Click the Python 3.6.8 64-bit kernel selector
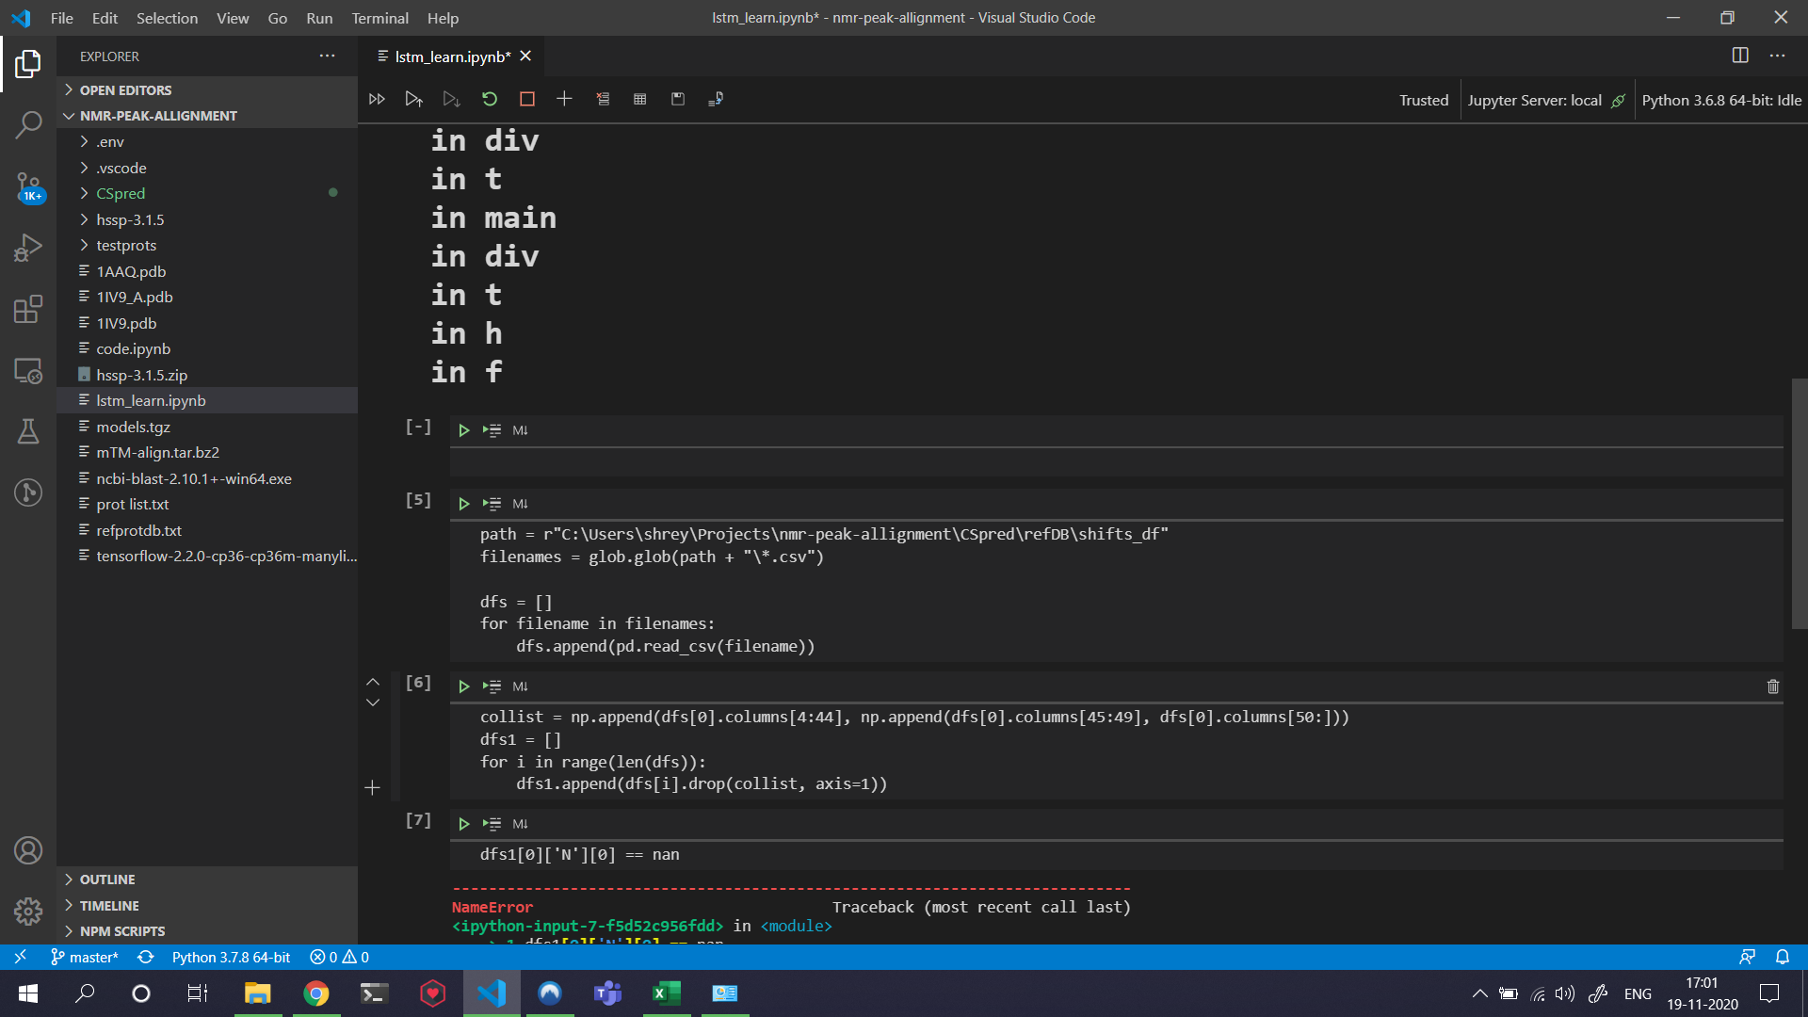Screen dimensions: 1808x1017 pyautogui.click(x=1720, y=100)
